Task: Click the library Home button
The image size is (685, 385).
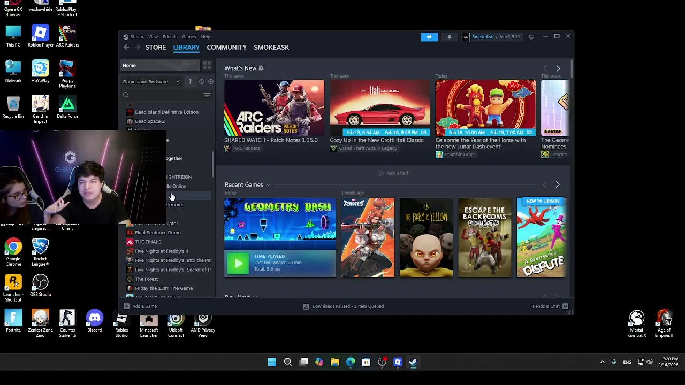Action: point(159,65)
